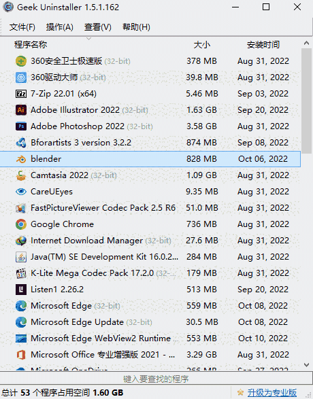The image size is (313, 399).
Task: Select Java(TM) SE Development Kit entry
Action: point(104,256)
